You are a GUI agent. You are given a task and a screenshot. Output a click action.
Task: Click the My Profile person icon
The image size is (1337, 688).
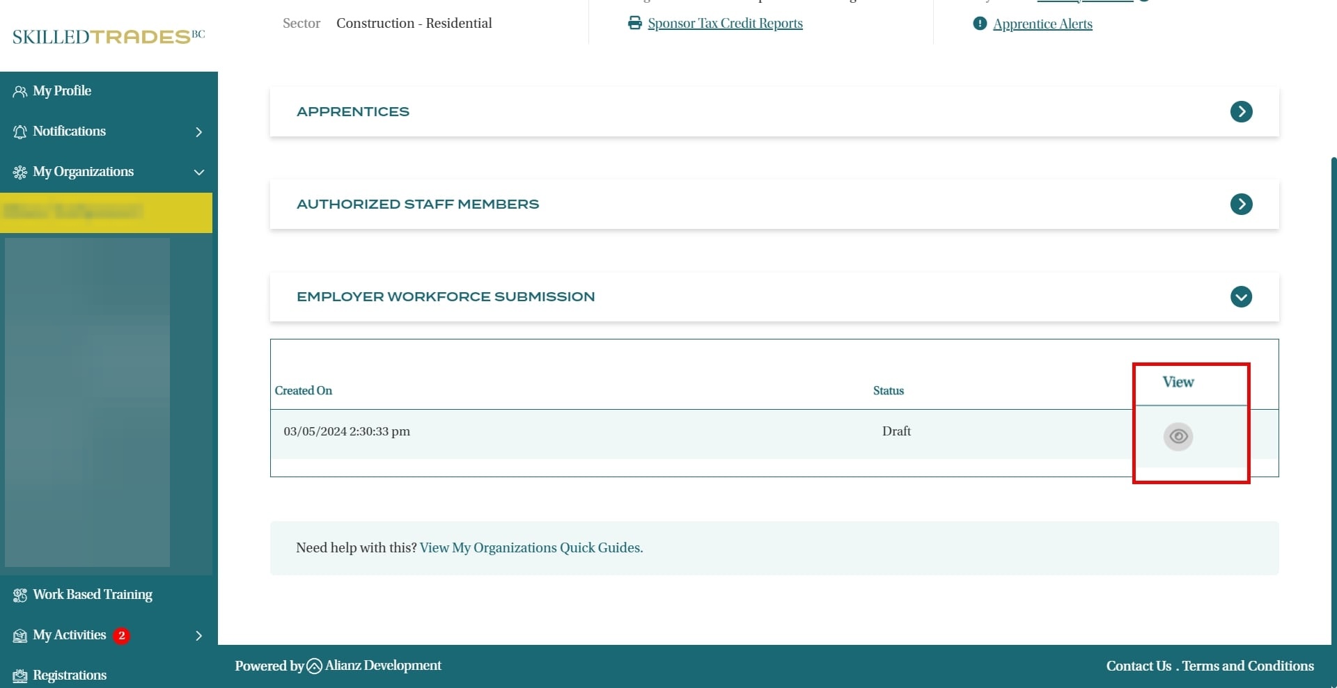(x=20, y=91)
